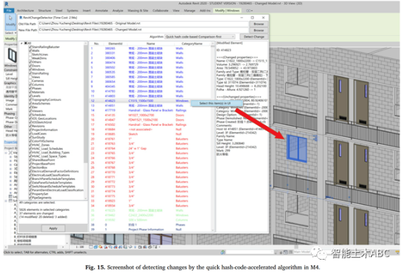Select row 39 'Project Phase Information'

click(x=150, y=229)
